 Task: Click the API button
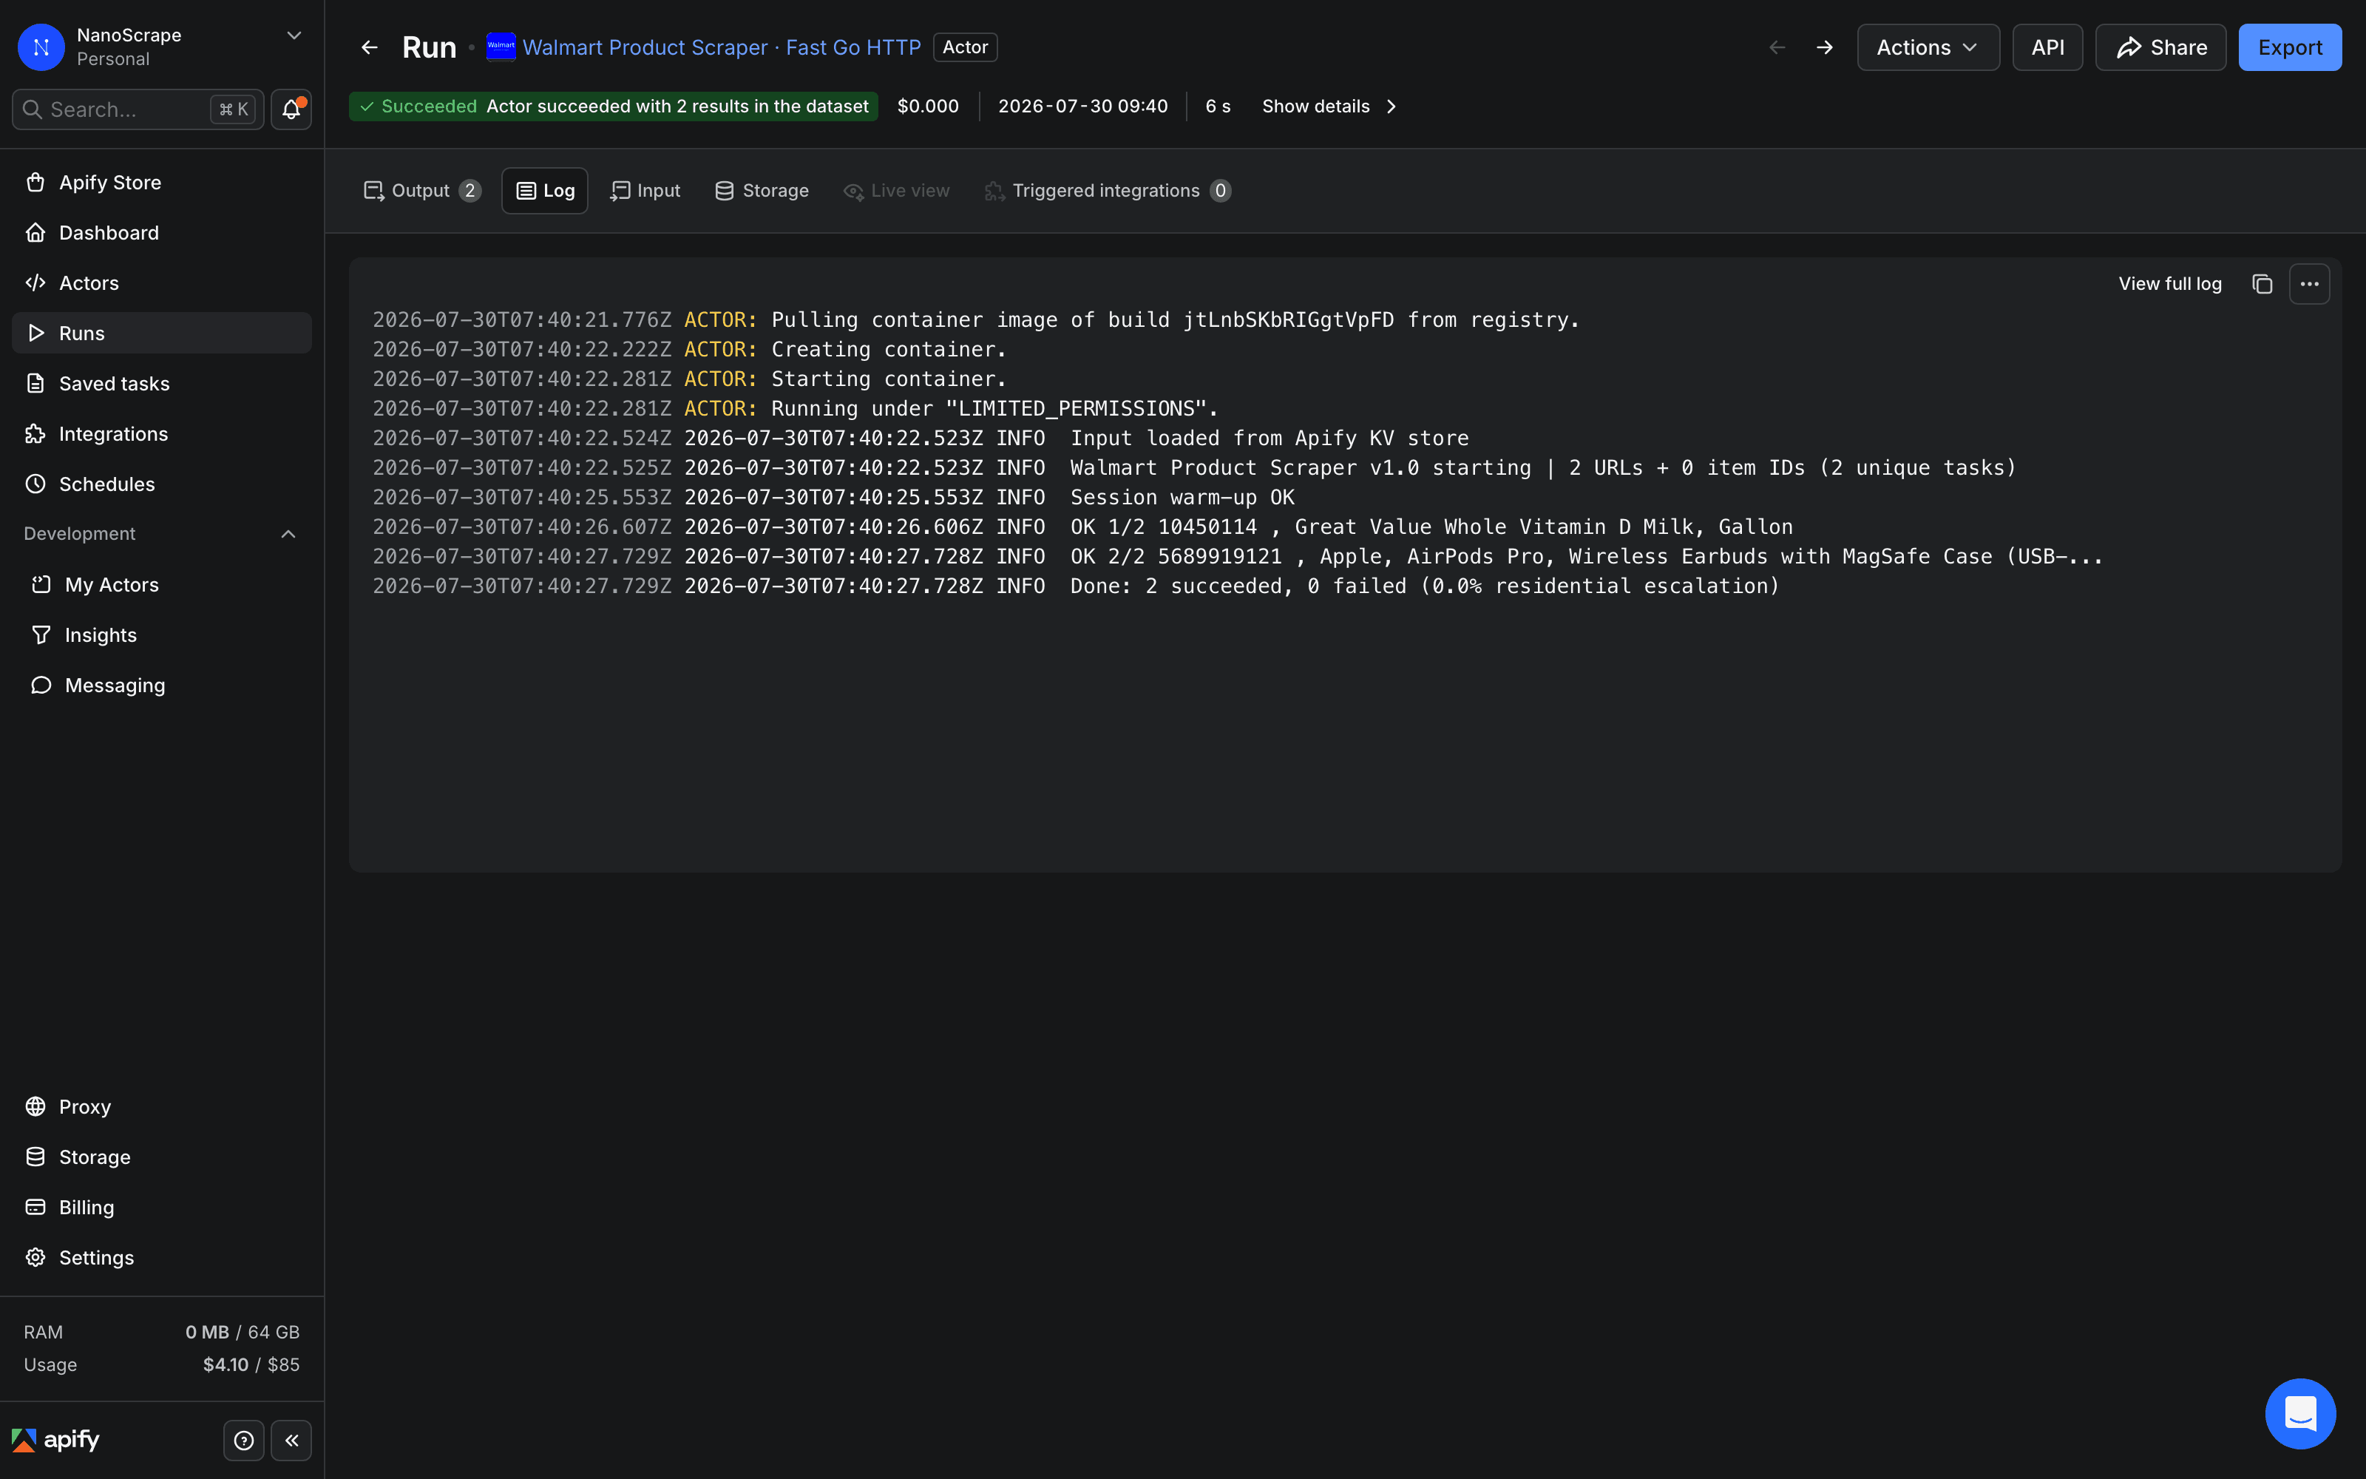[x=2047, y=47]
